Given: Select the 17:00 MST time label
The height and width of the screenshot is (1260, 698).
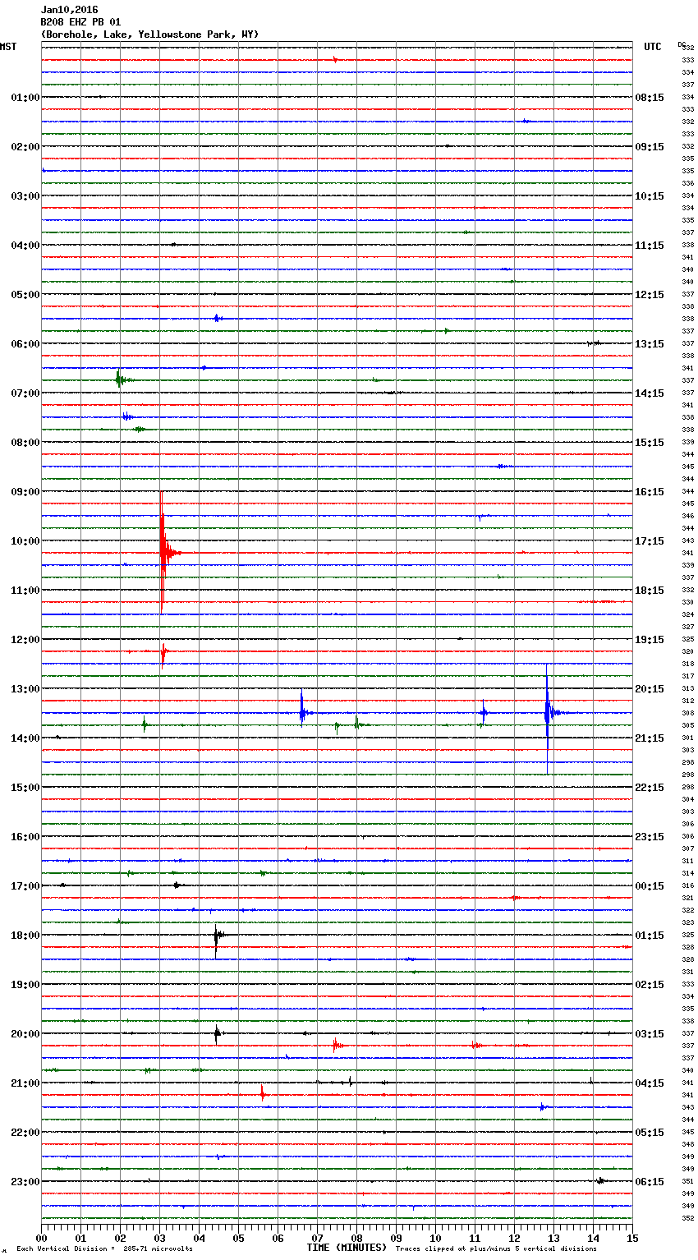Looking at the screenshot, I should 25,886.
